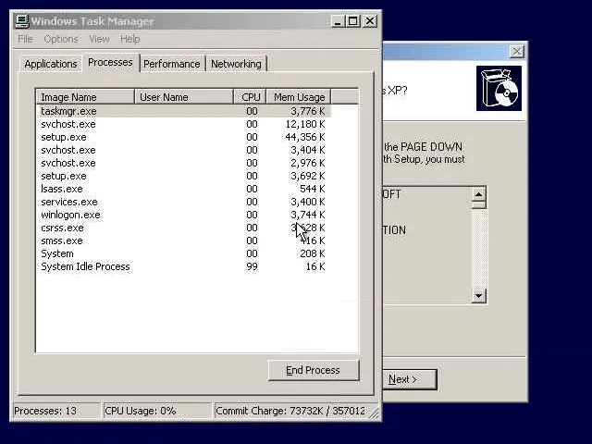Viewport: 592px width, 444px height.
Task: Click the license agreement scrollbar thumb
Action: pos(479,205)
